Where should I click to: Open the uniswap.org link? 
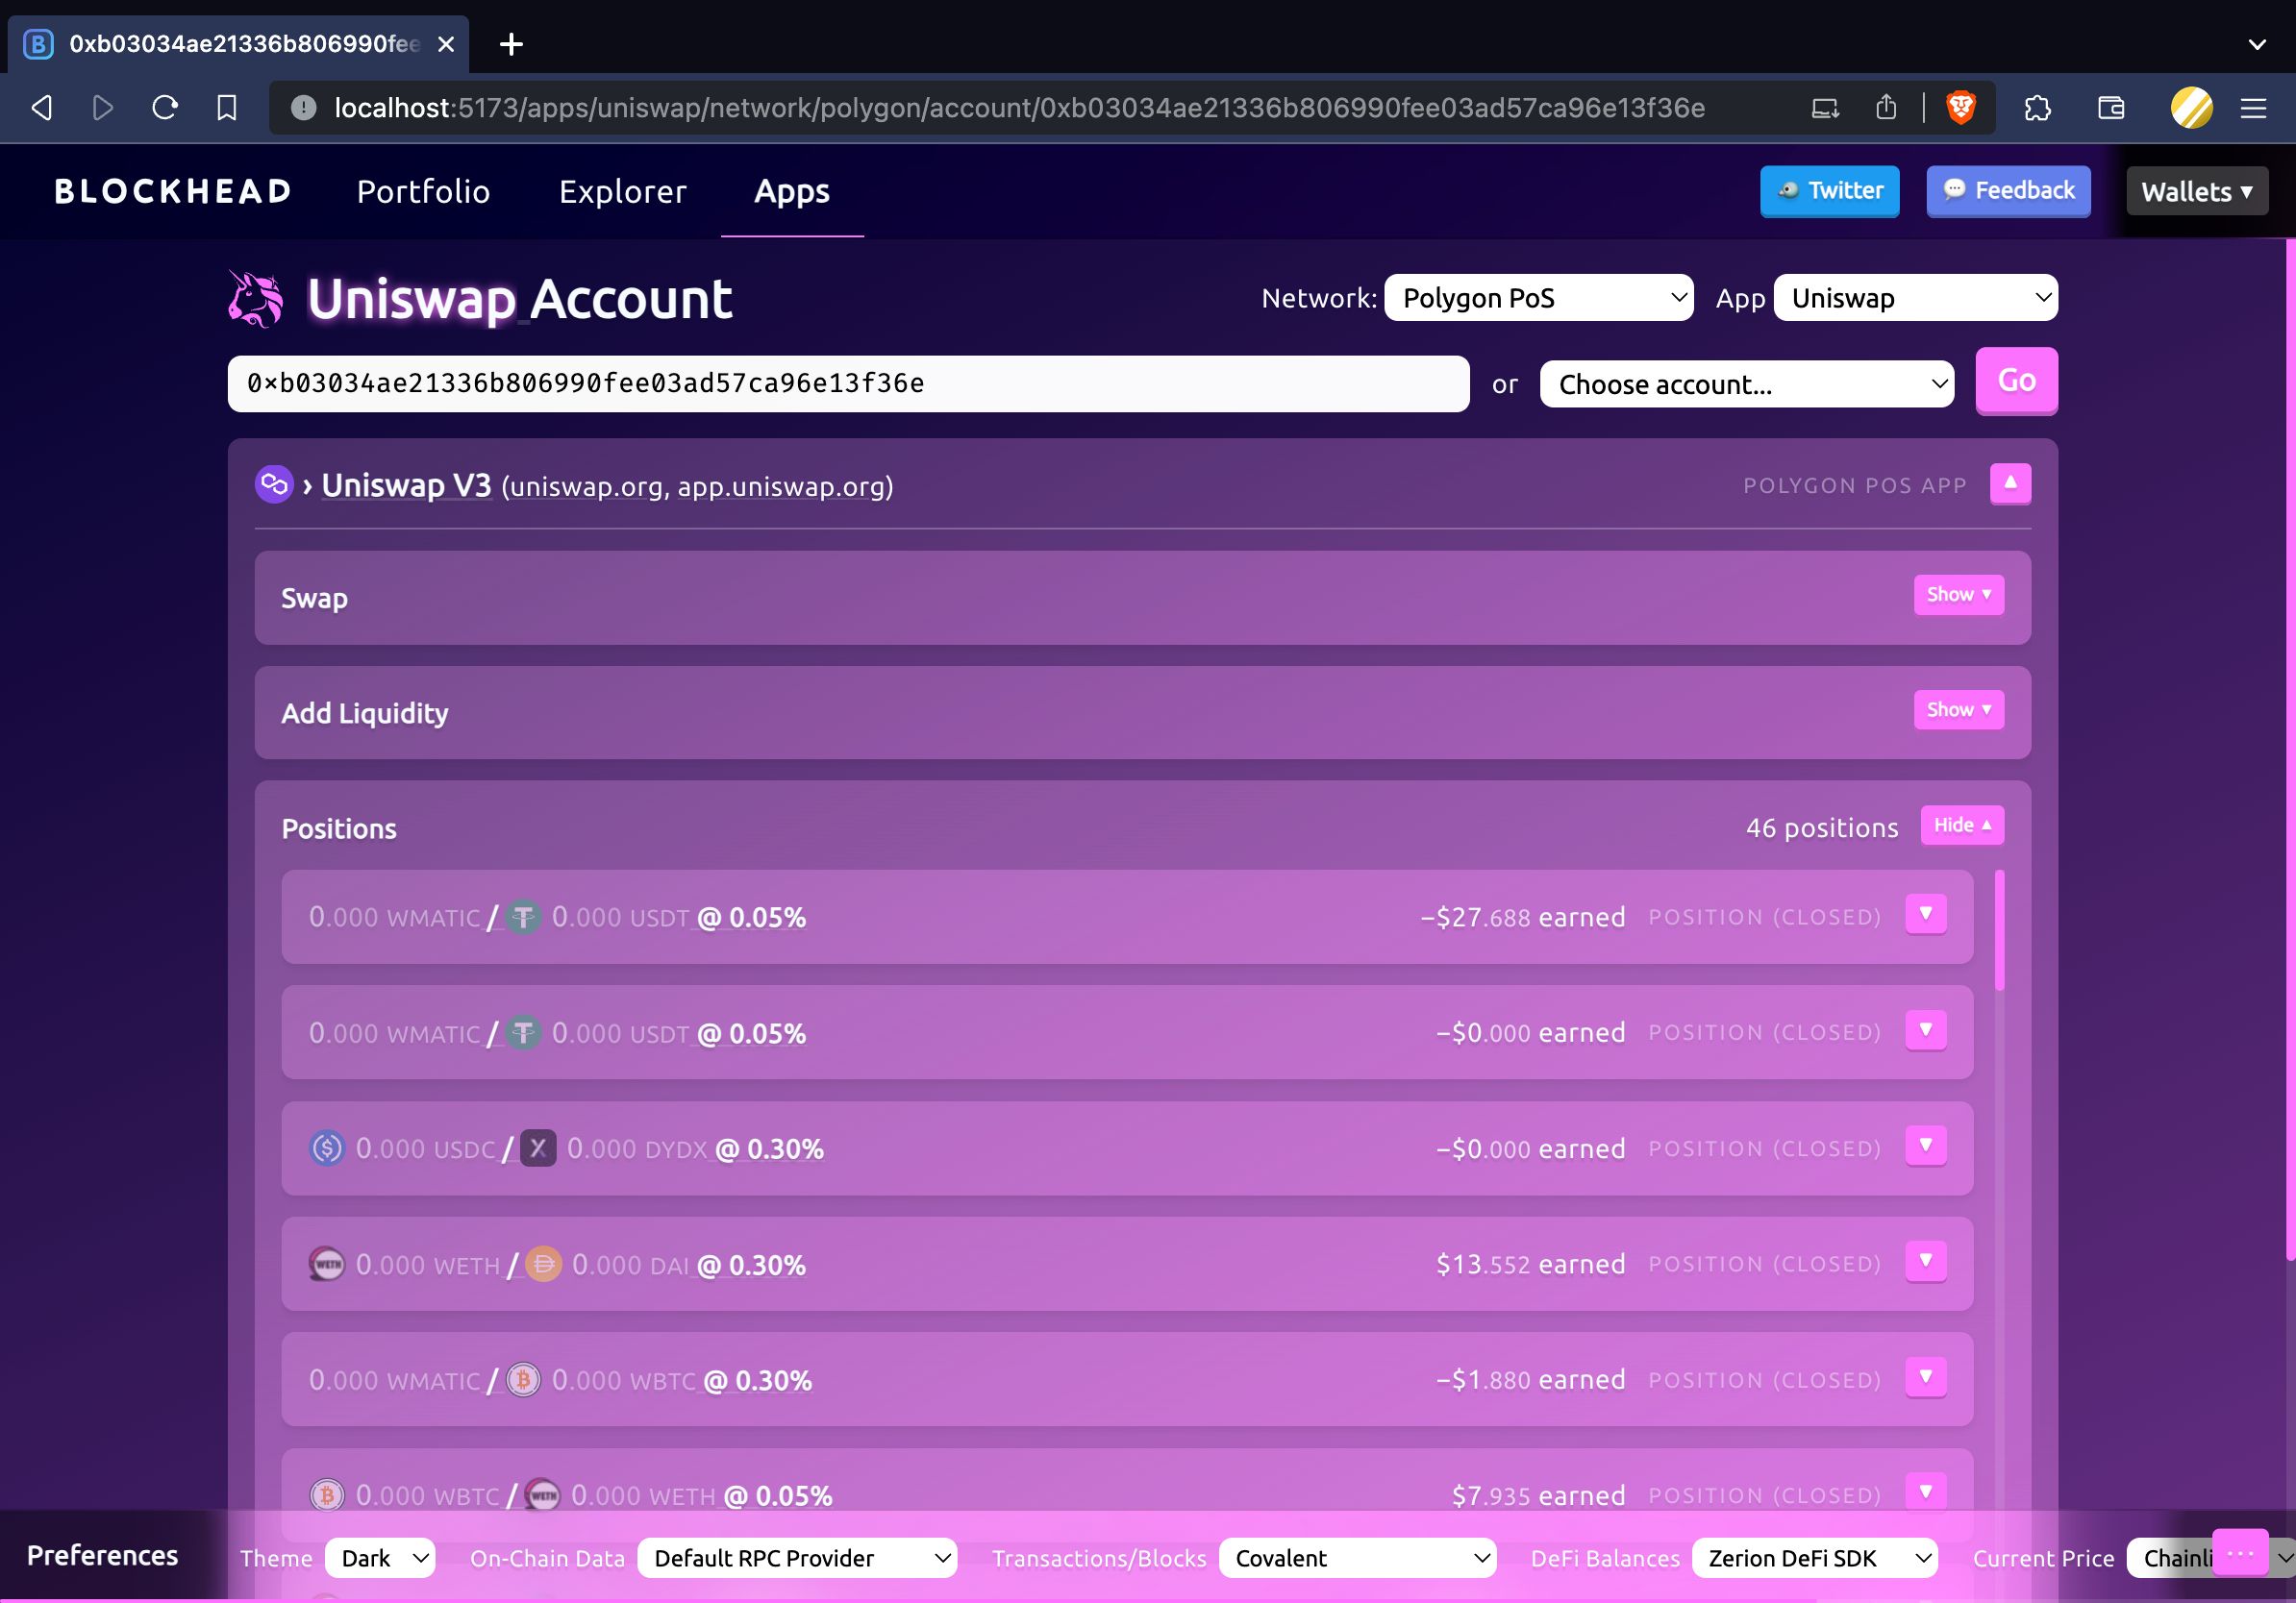click(586, 486)
